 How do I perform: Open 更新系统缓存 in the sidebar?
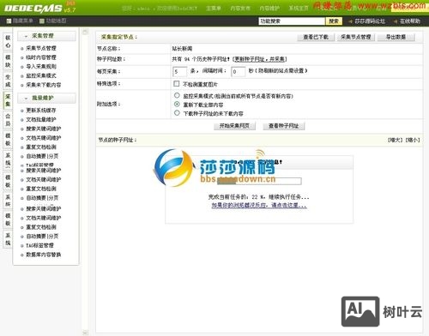[41, 111]
